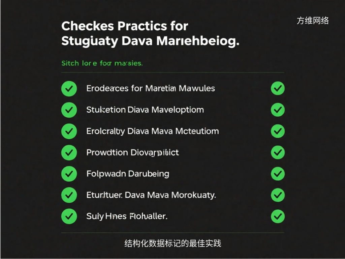The image size is (345, 259).
Task: Toggle right-side check in Stuketion Diava row
Action: pyautogui.click(x=278, y=110)
